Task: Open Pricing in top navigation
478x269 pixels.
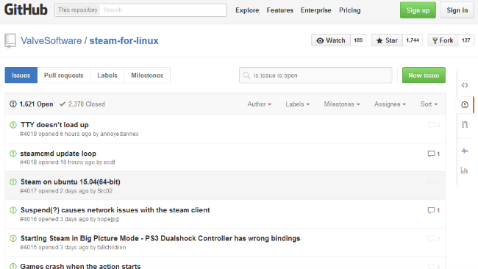Action: point(349,10)
